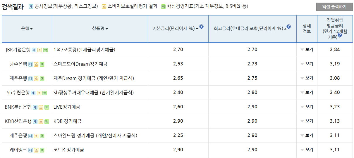
Task: Click help icon in 전월취급 평균금리 header
Action: (x=340, y=35)
